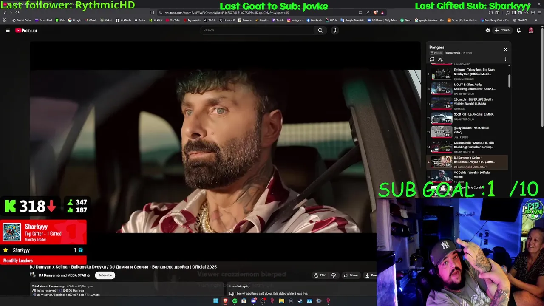Open the KickBot bookmark
Image resolution: width=544 pixels, height=306 pixels.
click(156, 20)
